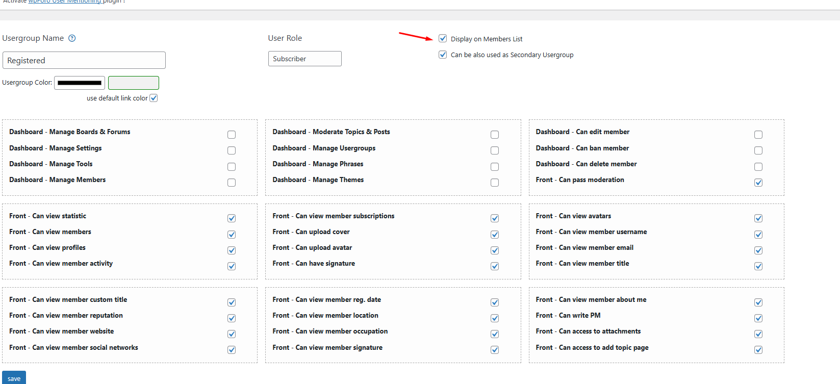
Task: Click the empty color value field
Action: click(134, 83)
